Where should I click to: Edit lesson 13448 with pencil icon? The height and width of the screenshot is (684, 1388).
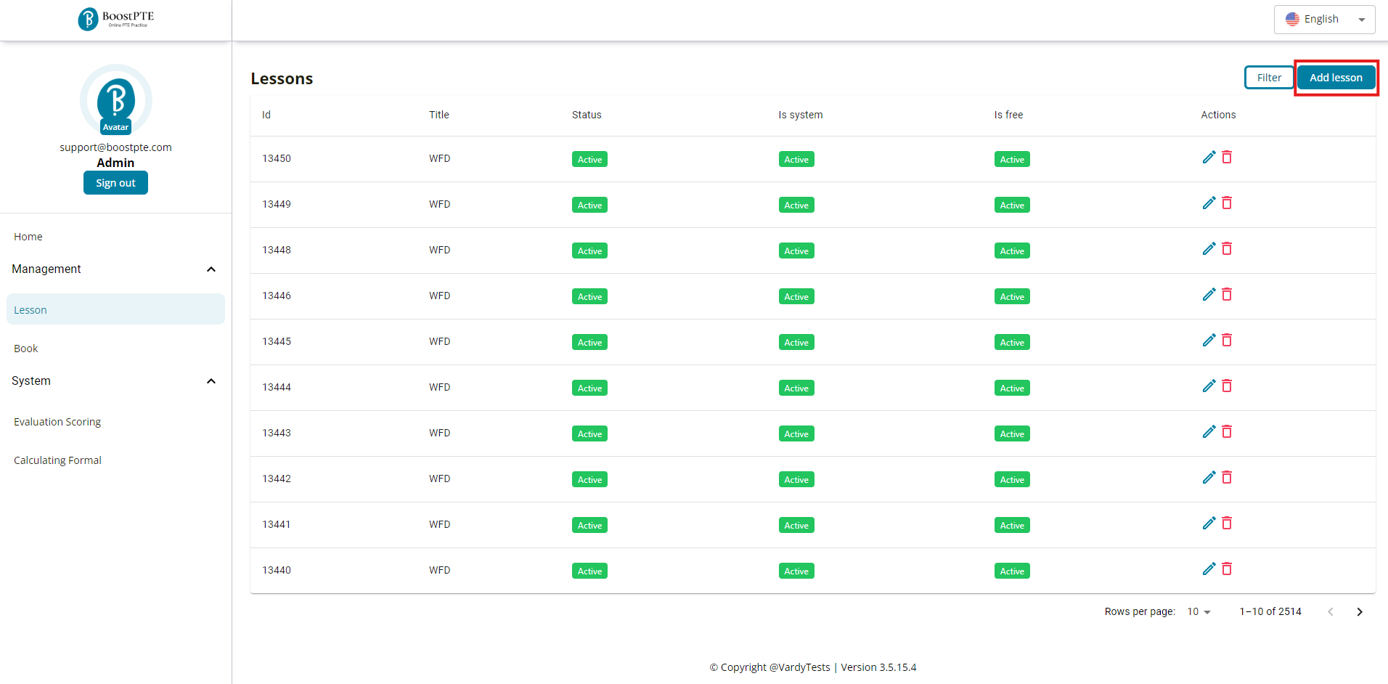pos(1209,249)
